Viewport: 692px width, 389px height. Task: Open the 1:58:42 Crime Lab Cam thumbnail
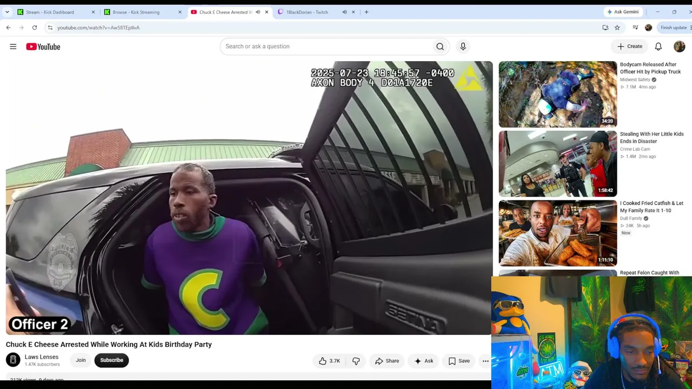coord(557,164)
